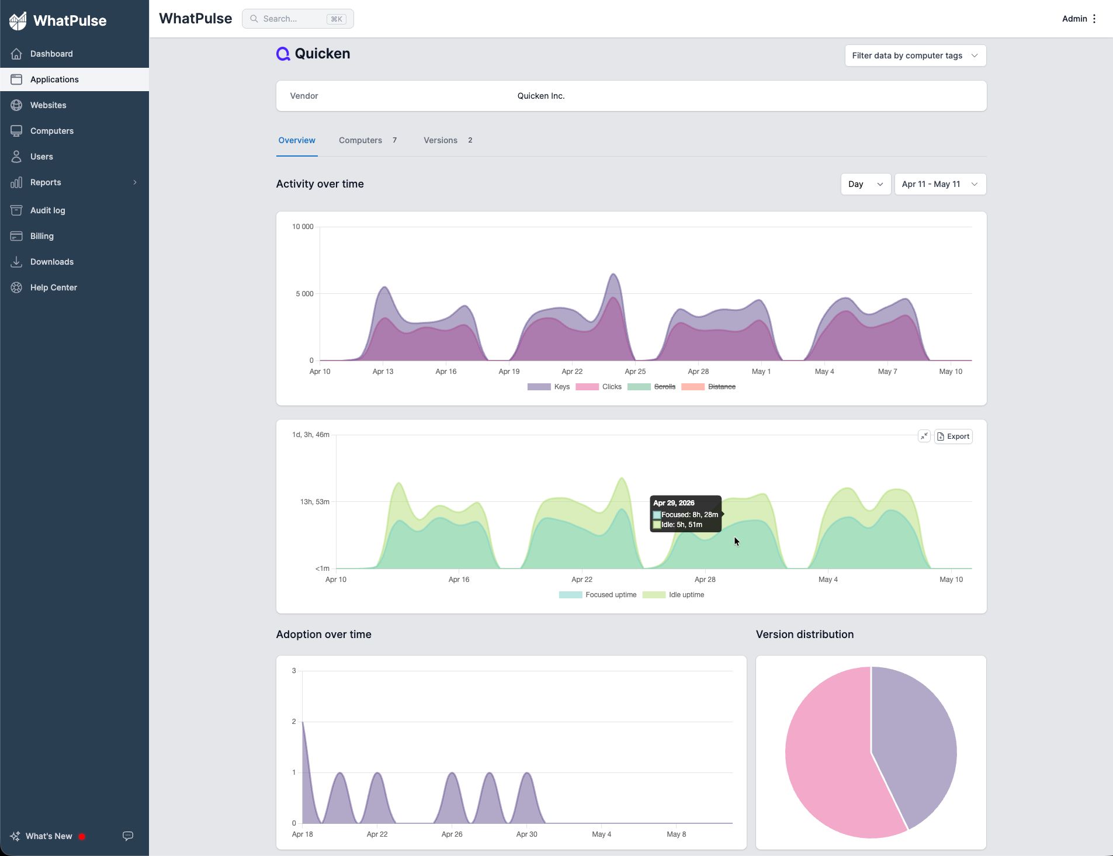Image resolution: width=1113 pixels, height=856 pixels.
Task: Enable the Distance legend series
Action: coord(709,387)
